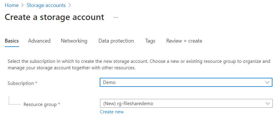Open the Subscription field showing Demo
The image size is (276, 118).
182,82
